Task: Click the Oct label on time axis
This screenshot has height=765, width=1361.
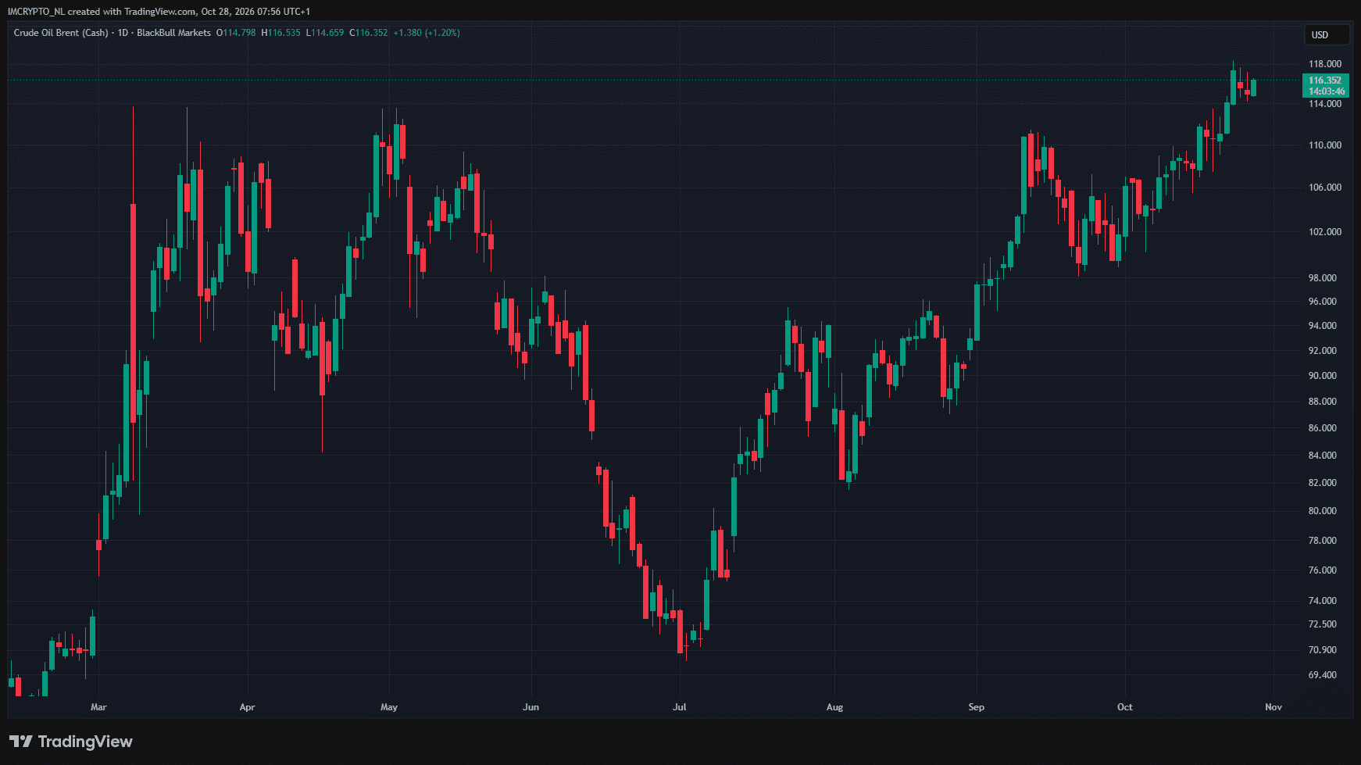Action: [1124, 707]
